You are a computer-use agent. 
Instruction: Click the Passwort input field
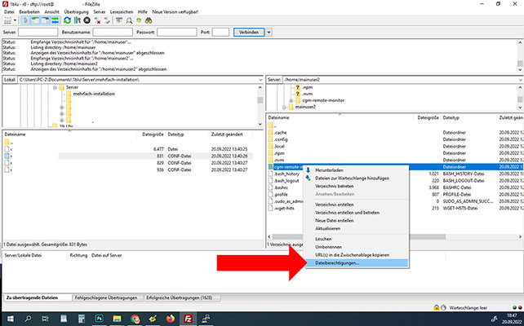pyautogui.click(x=177, y=33)
